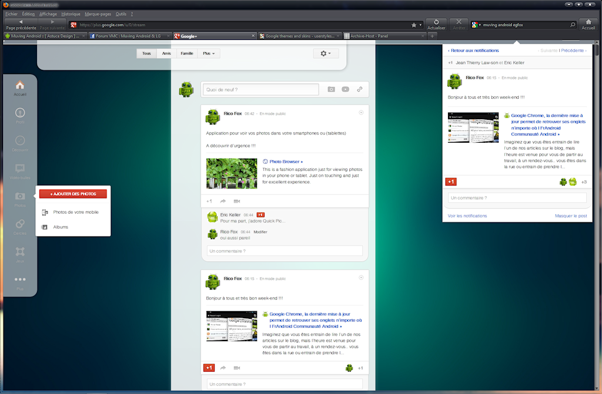Click comment field under Photo Browser post
The height and width of the screenshot is (394, 602).
pyautogui.click(x=285, y=251)
